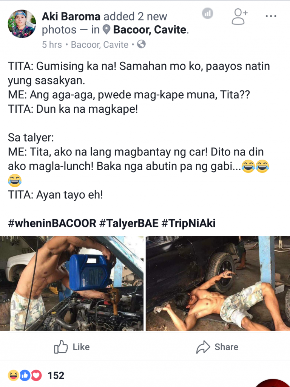Tap the add friend person icon
Viewport: 290px width, 387px height.
[x=239, y=17]
